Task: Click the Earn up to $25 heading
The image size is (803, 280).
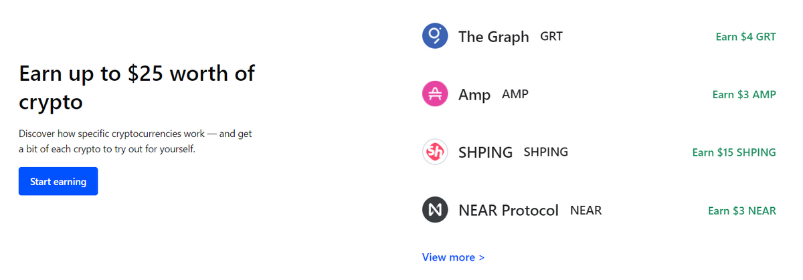Action: click(137, 88)
